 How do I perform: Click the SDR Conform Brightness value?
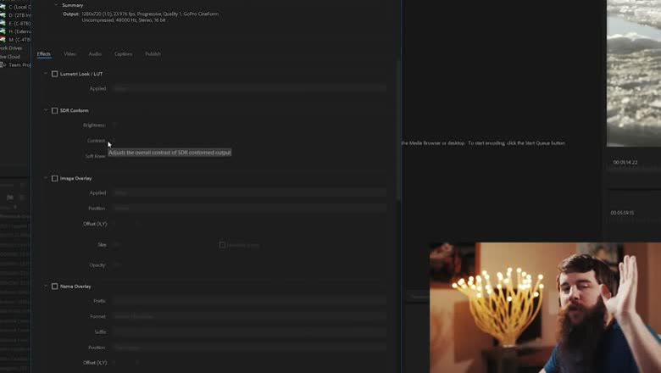click(114, 125)
